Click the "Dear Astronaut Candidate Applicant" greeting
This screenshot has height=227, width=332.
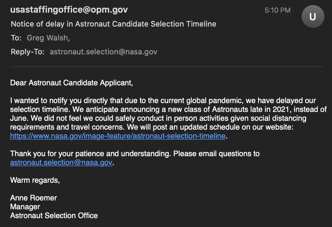point(71,83)
